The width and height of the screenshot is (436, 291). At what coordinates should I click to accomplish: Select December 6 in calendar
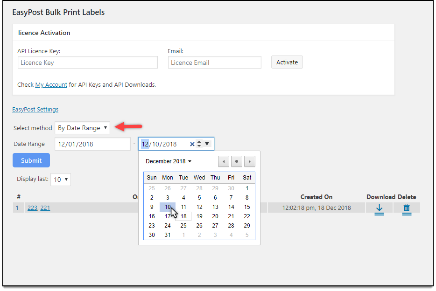(215, 198)
